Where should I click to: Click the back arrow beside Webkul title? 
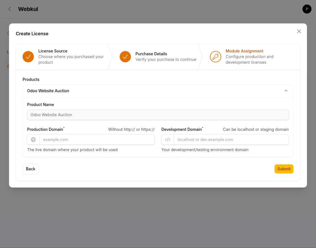coord(9,9)
